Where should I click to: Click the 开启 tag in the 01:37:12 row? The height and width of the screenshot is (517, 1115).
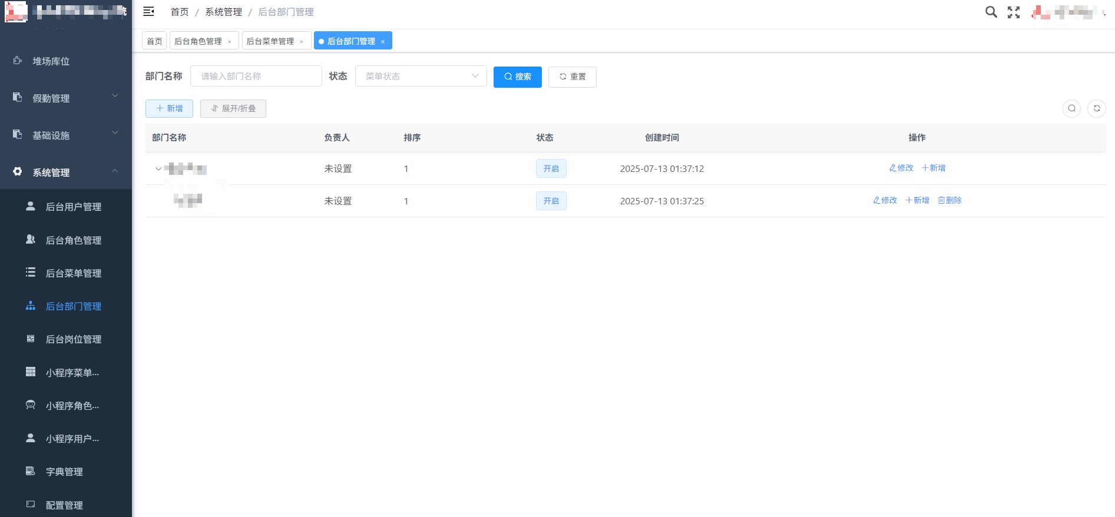coord(551,168)
